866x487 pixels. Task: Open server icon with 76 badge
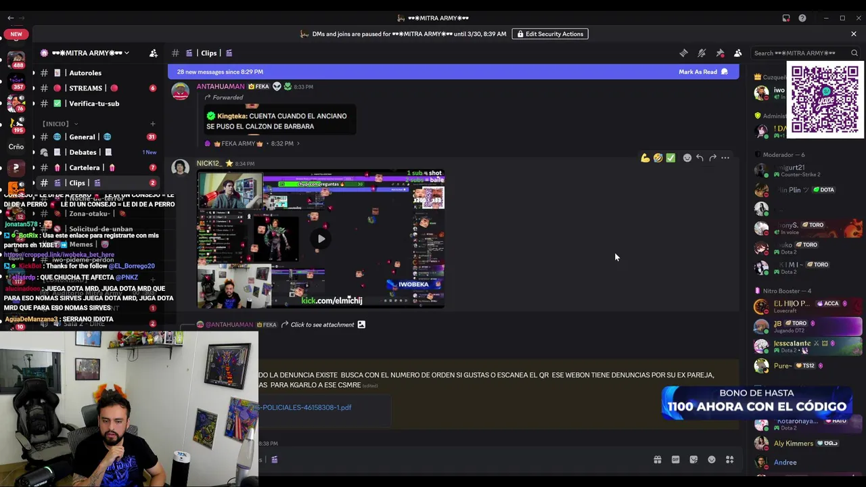[16, 103]
